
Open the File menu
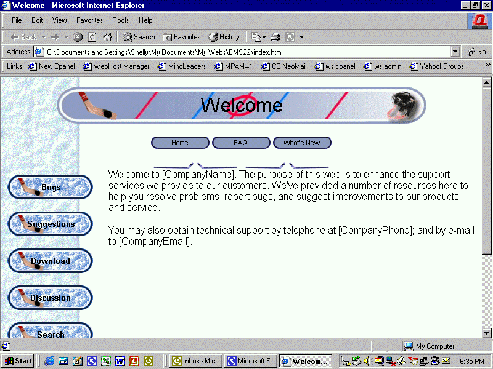pos(17,20)
